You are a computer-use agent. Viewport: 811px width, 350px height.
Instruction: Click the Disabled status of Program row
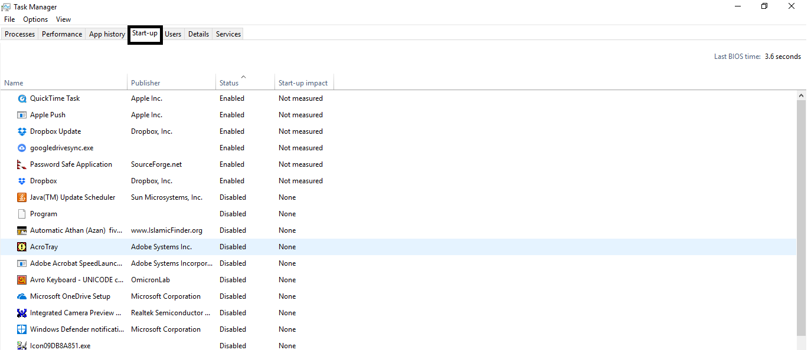pyautogui.click(x=233, y=214)
